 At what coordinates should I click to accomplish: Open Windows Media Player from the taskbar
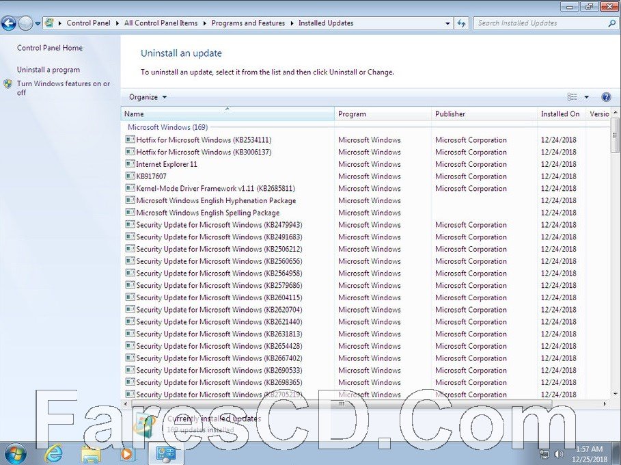coord(128,453)
